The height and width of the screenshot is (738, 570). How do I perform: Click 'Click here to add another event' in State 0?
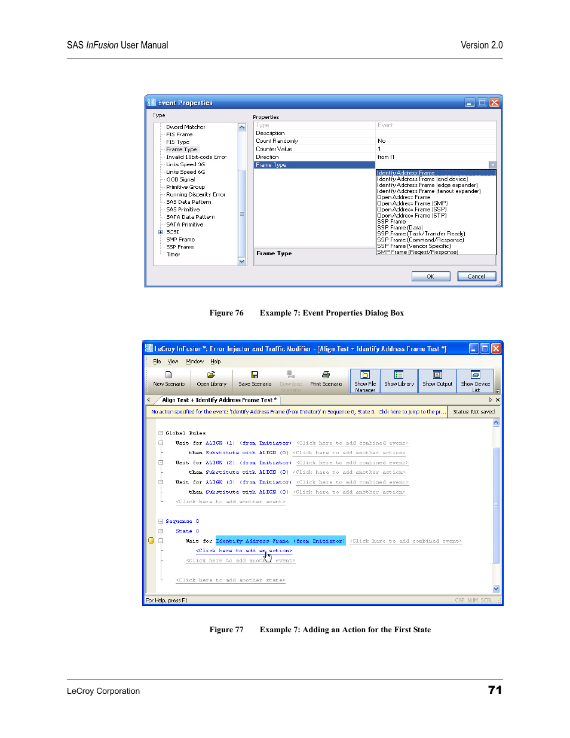click(241, 561)
